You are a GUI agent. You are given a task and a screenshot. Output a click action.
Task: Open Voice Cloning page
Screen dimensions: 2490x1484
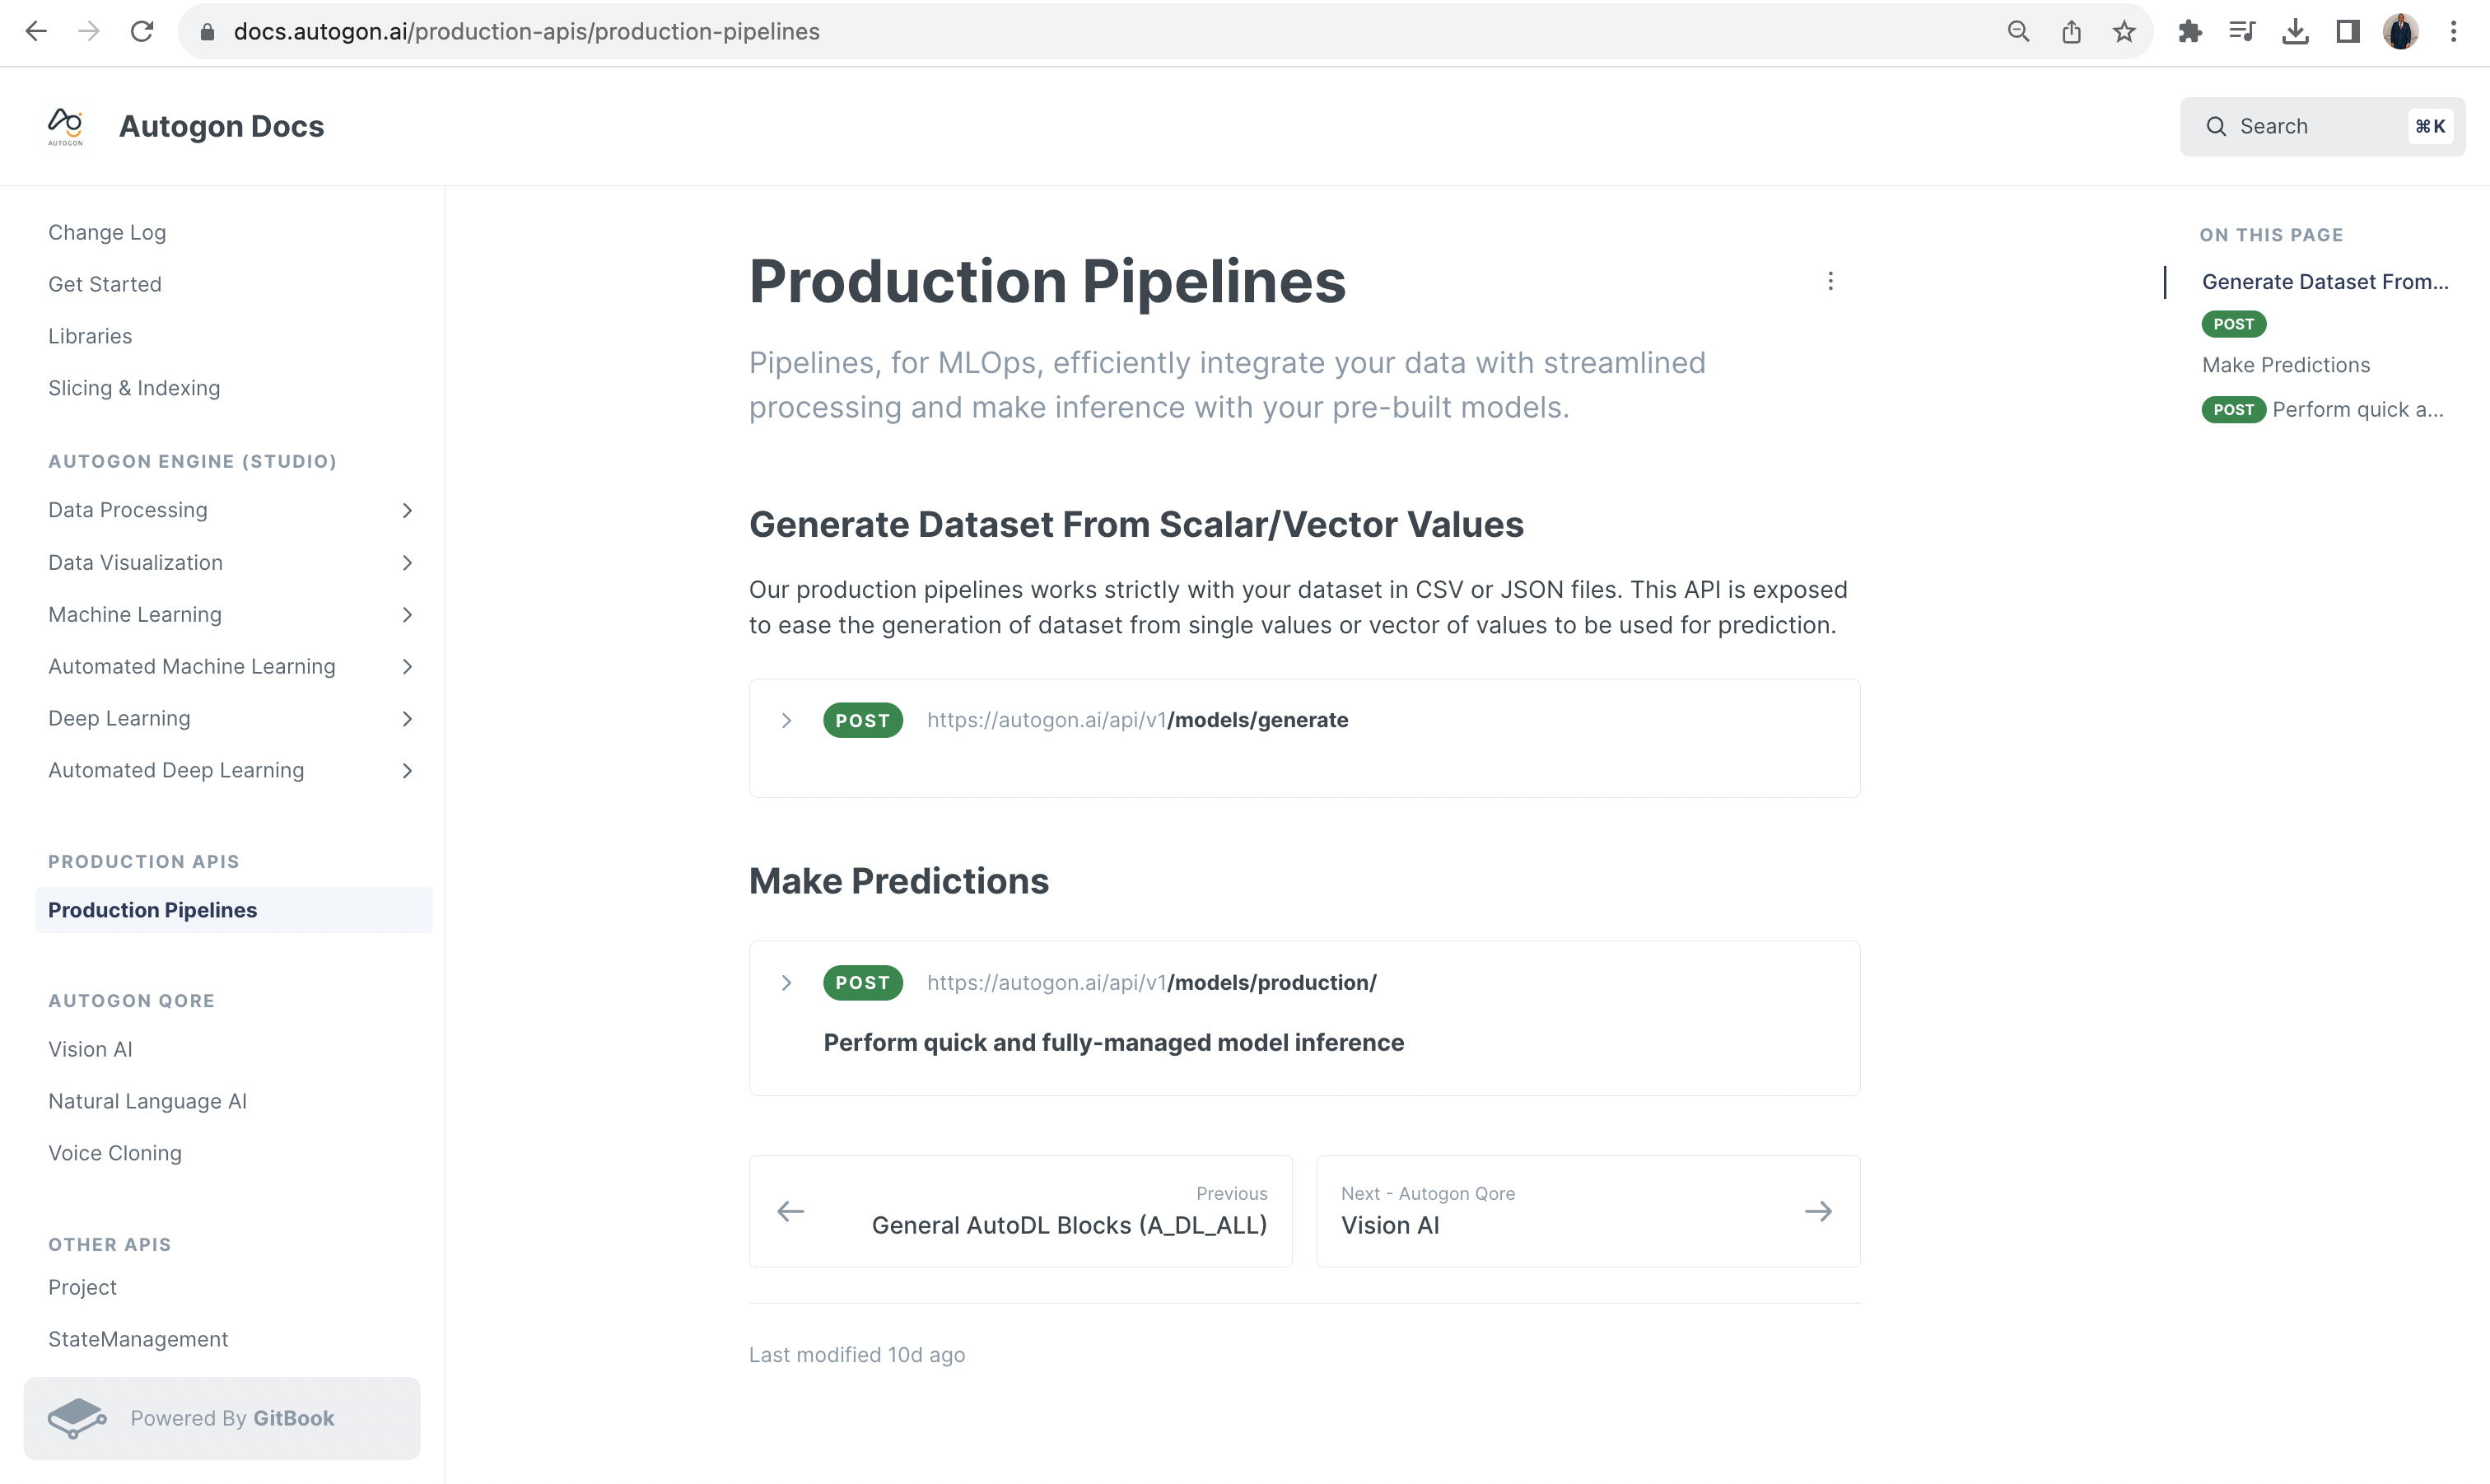(x=115, y=1153)
